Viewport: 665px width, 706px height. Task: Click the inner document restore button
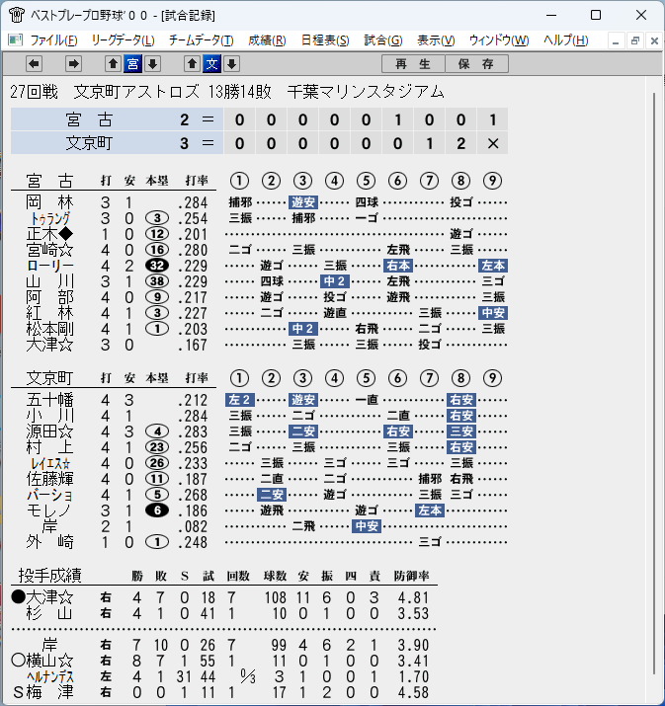tap(634, 40)
